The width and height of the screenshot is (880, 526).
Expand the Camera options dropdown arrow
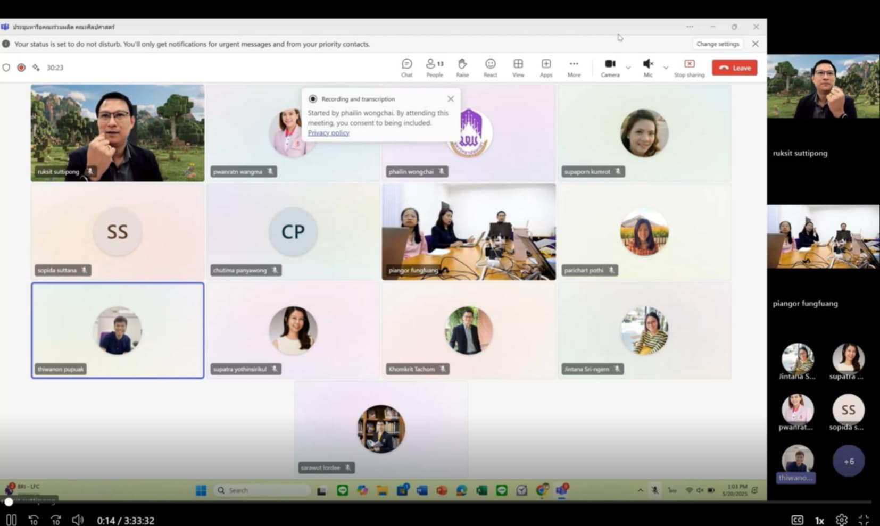628,68
